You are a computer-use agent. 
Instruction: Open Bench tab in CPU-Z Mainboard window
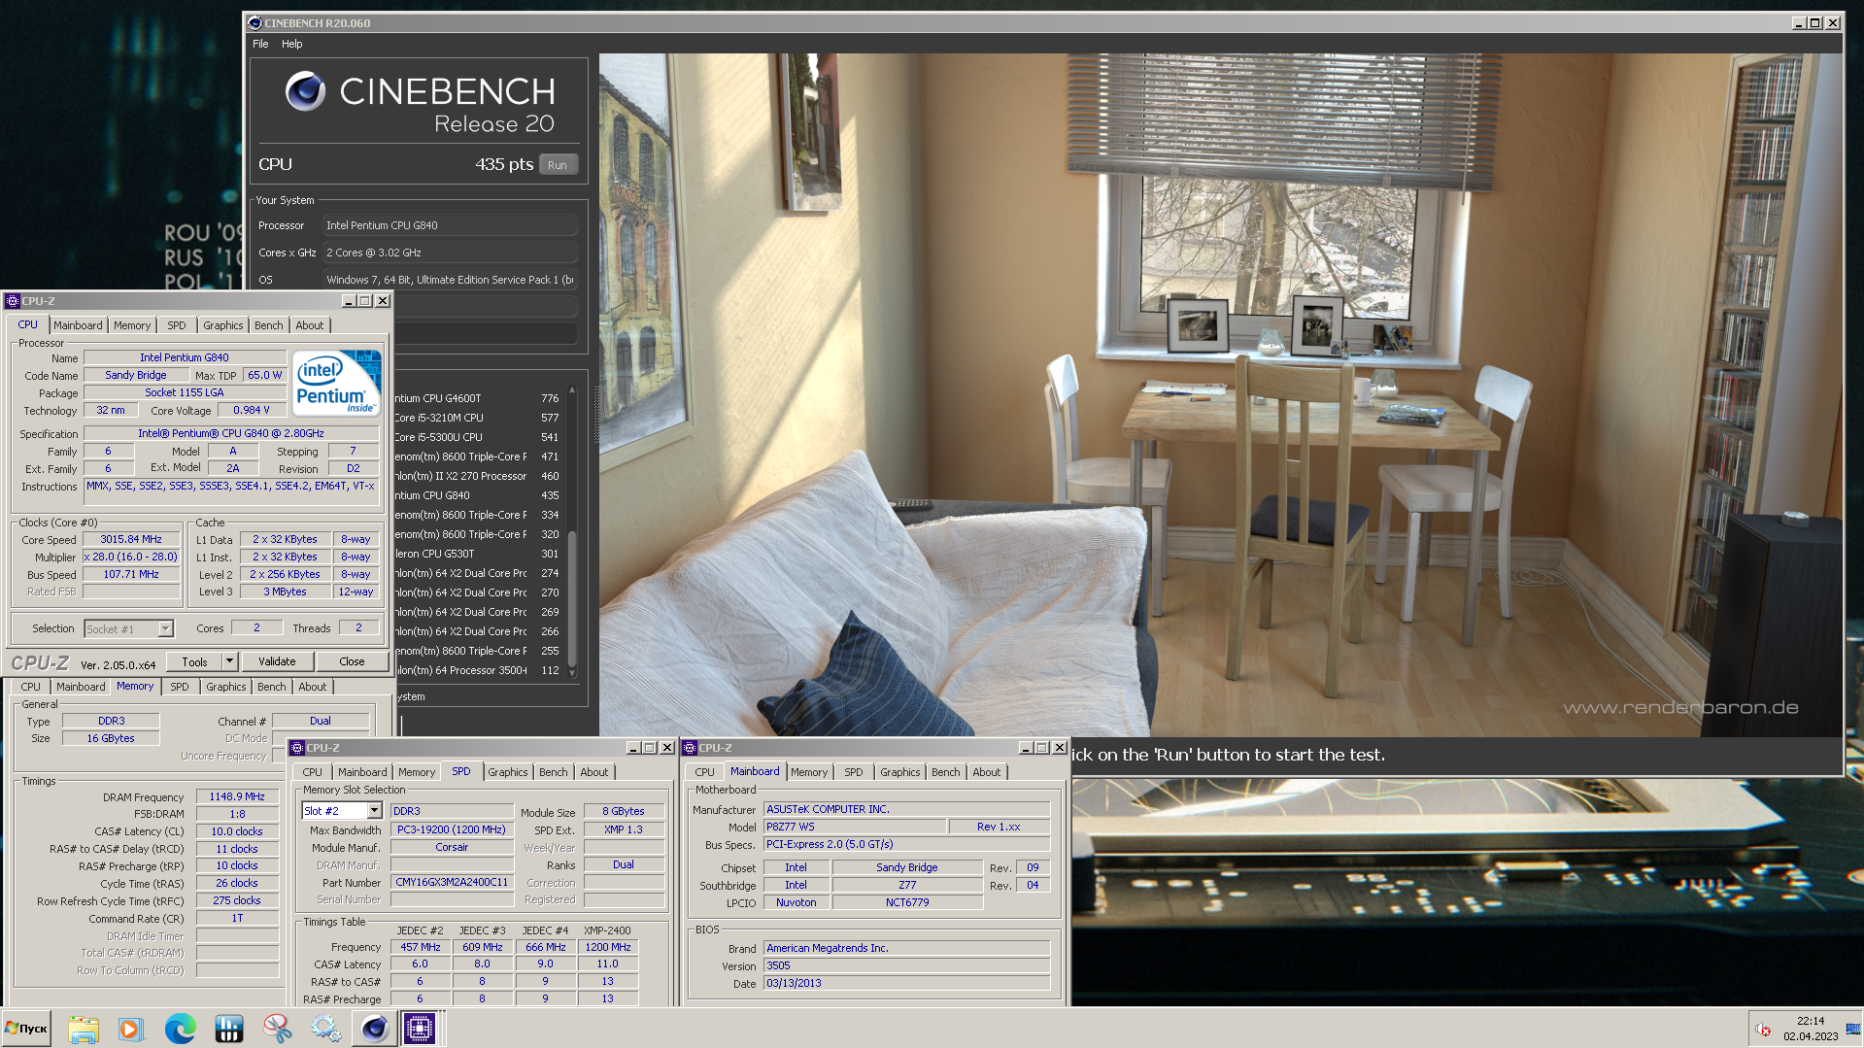point(946,772)
